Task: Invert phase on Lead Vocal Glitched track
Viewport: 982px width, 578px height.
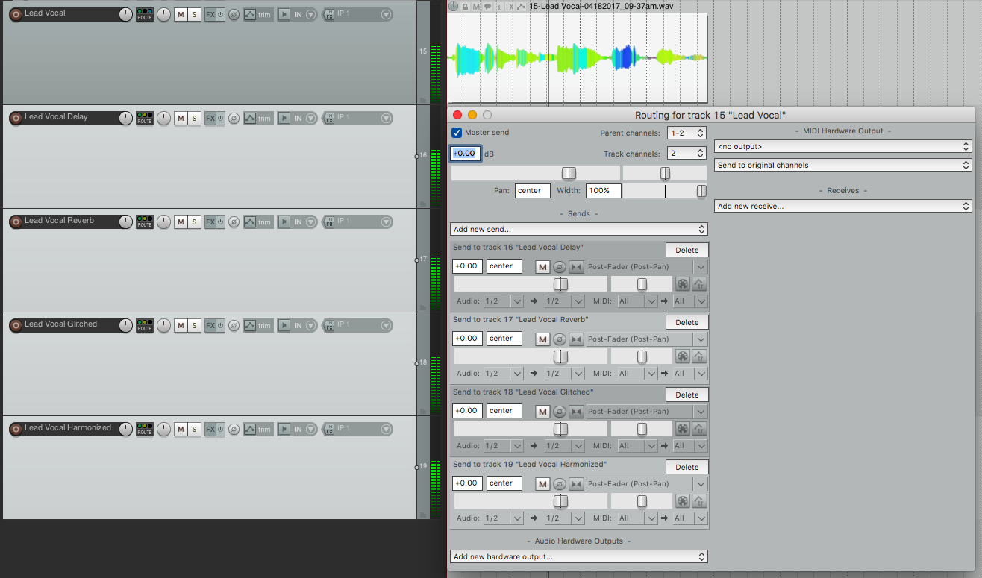Action: point(234,325)
